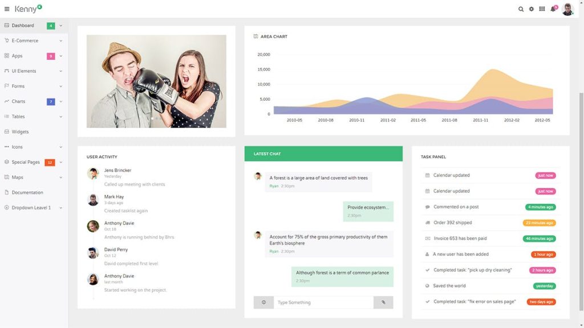Open the grid apps launcher icon

pos(543,9)
